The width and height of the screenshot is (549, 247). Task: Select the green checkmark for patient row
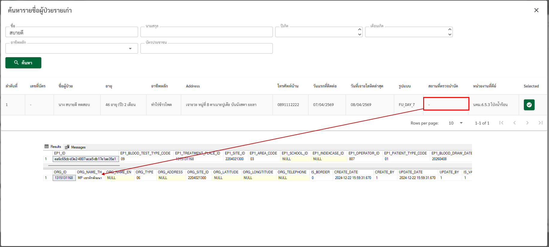529,105
